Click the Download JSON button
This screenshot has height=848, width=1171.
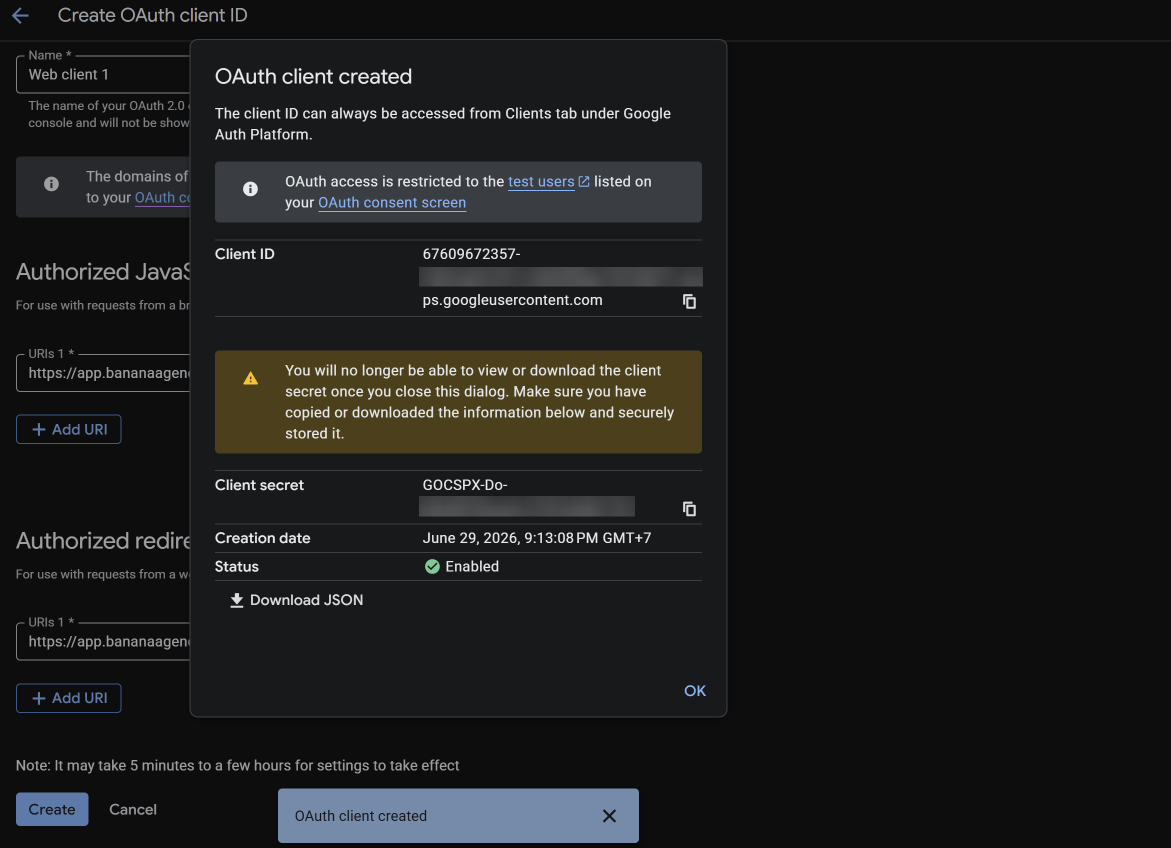[x=296, y=600]
